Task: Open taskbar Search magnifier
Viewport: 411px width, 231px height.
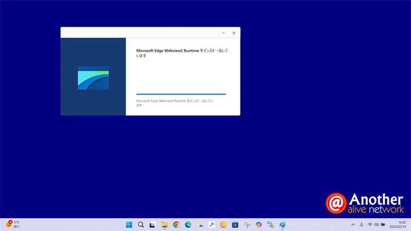Action: pyautogui.click(x=141, y=225)
